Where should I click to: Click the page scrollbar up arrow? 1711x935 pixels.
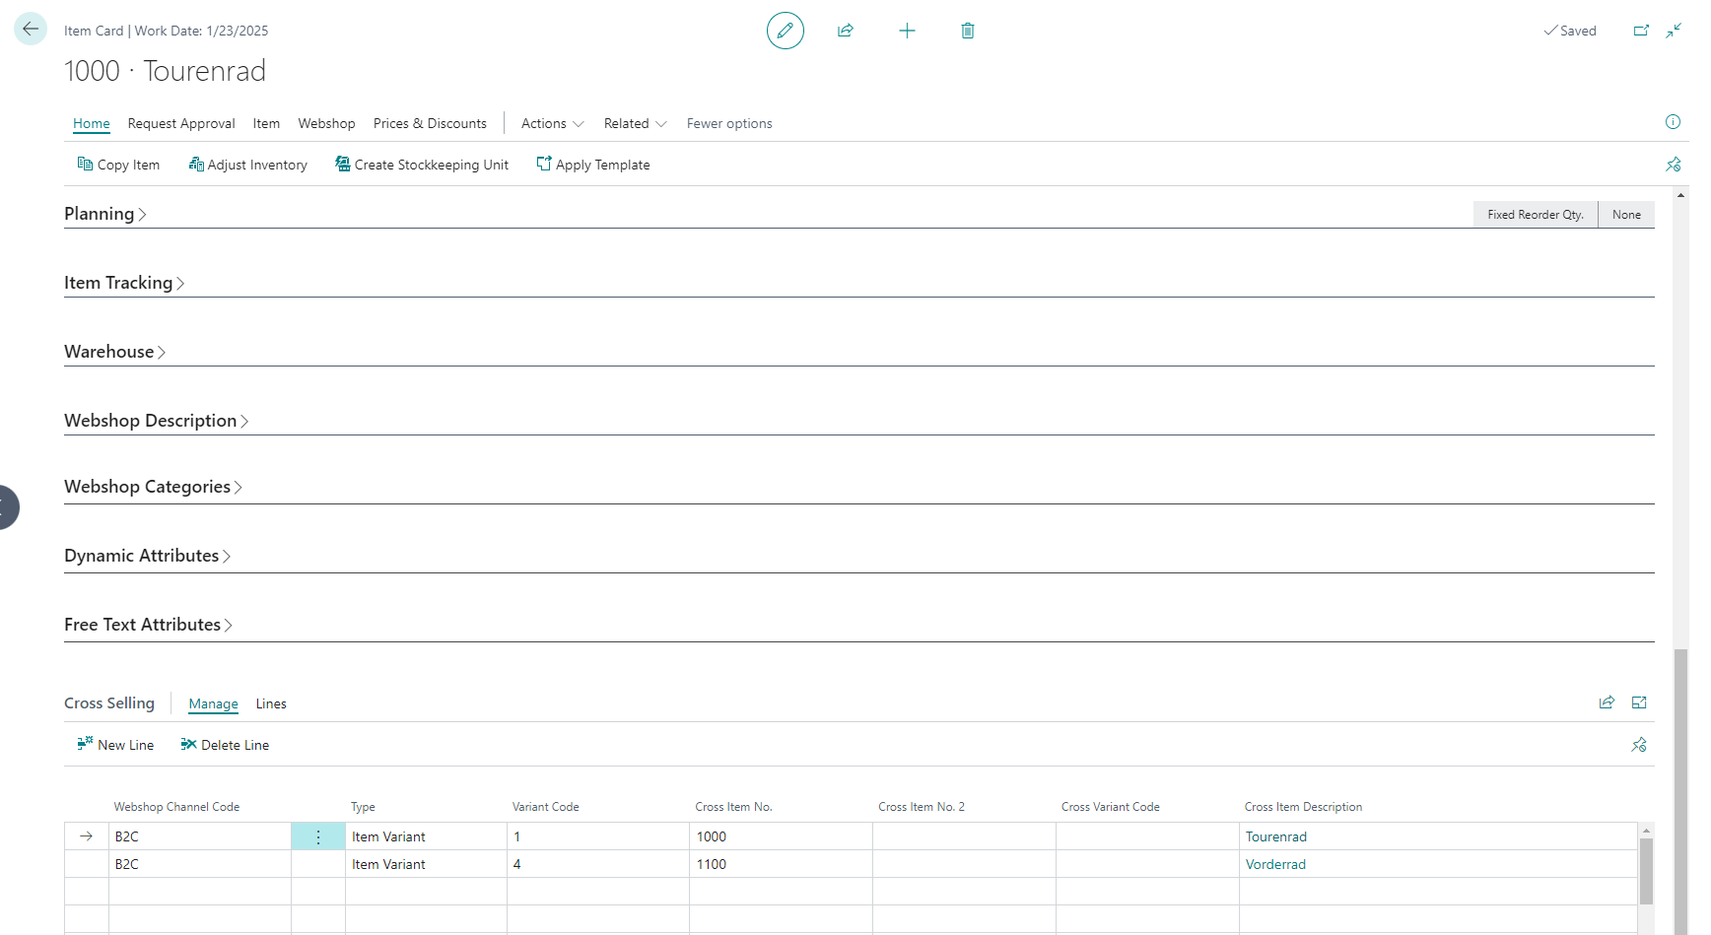(x=1680, y=195)
